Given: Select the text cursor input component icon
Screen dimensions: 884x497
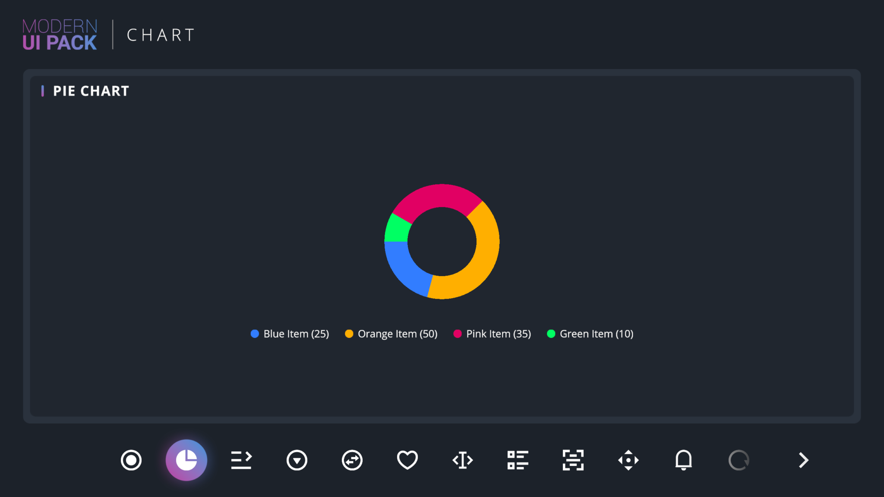Looking at the screenshot, I should 462,460.
